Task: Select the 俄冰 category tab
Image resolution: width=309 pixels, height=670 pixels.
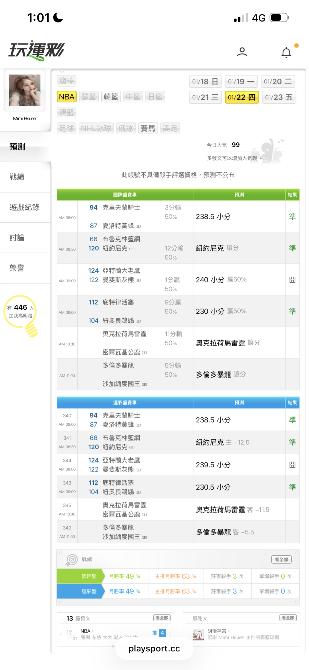Action: [x=126, y=128]
